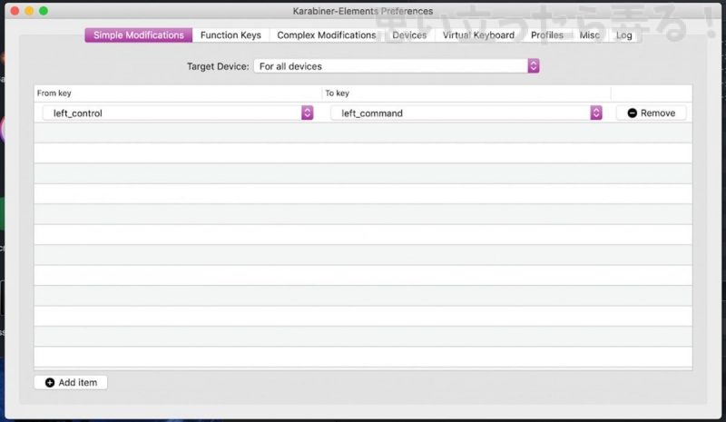
Task: Switch to the Simple Modifications tab
Action: pyautogui.click(x=139, y=35)
